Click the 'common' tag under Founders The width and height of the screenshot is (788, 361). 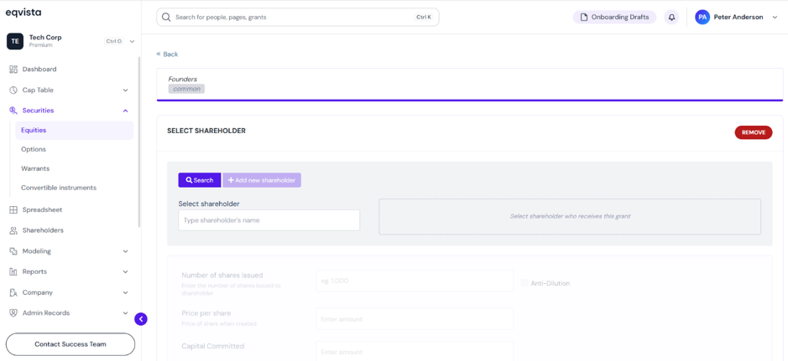186,89
